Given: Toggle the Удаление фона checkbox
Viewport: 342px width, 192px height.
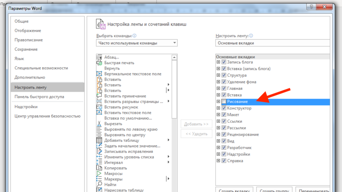Looking at the screenshot, I should point(224,82).
